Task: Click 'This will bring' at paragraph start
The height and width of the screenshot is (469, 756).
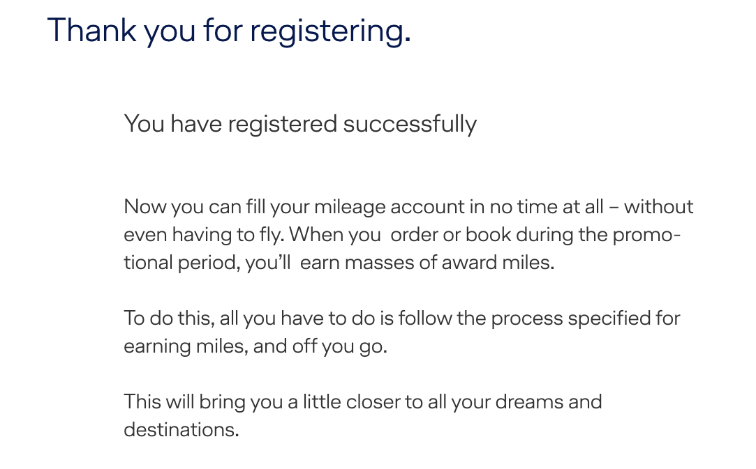Action: [x=185, y=403]
